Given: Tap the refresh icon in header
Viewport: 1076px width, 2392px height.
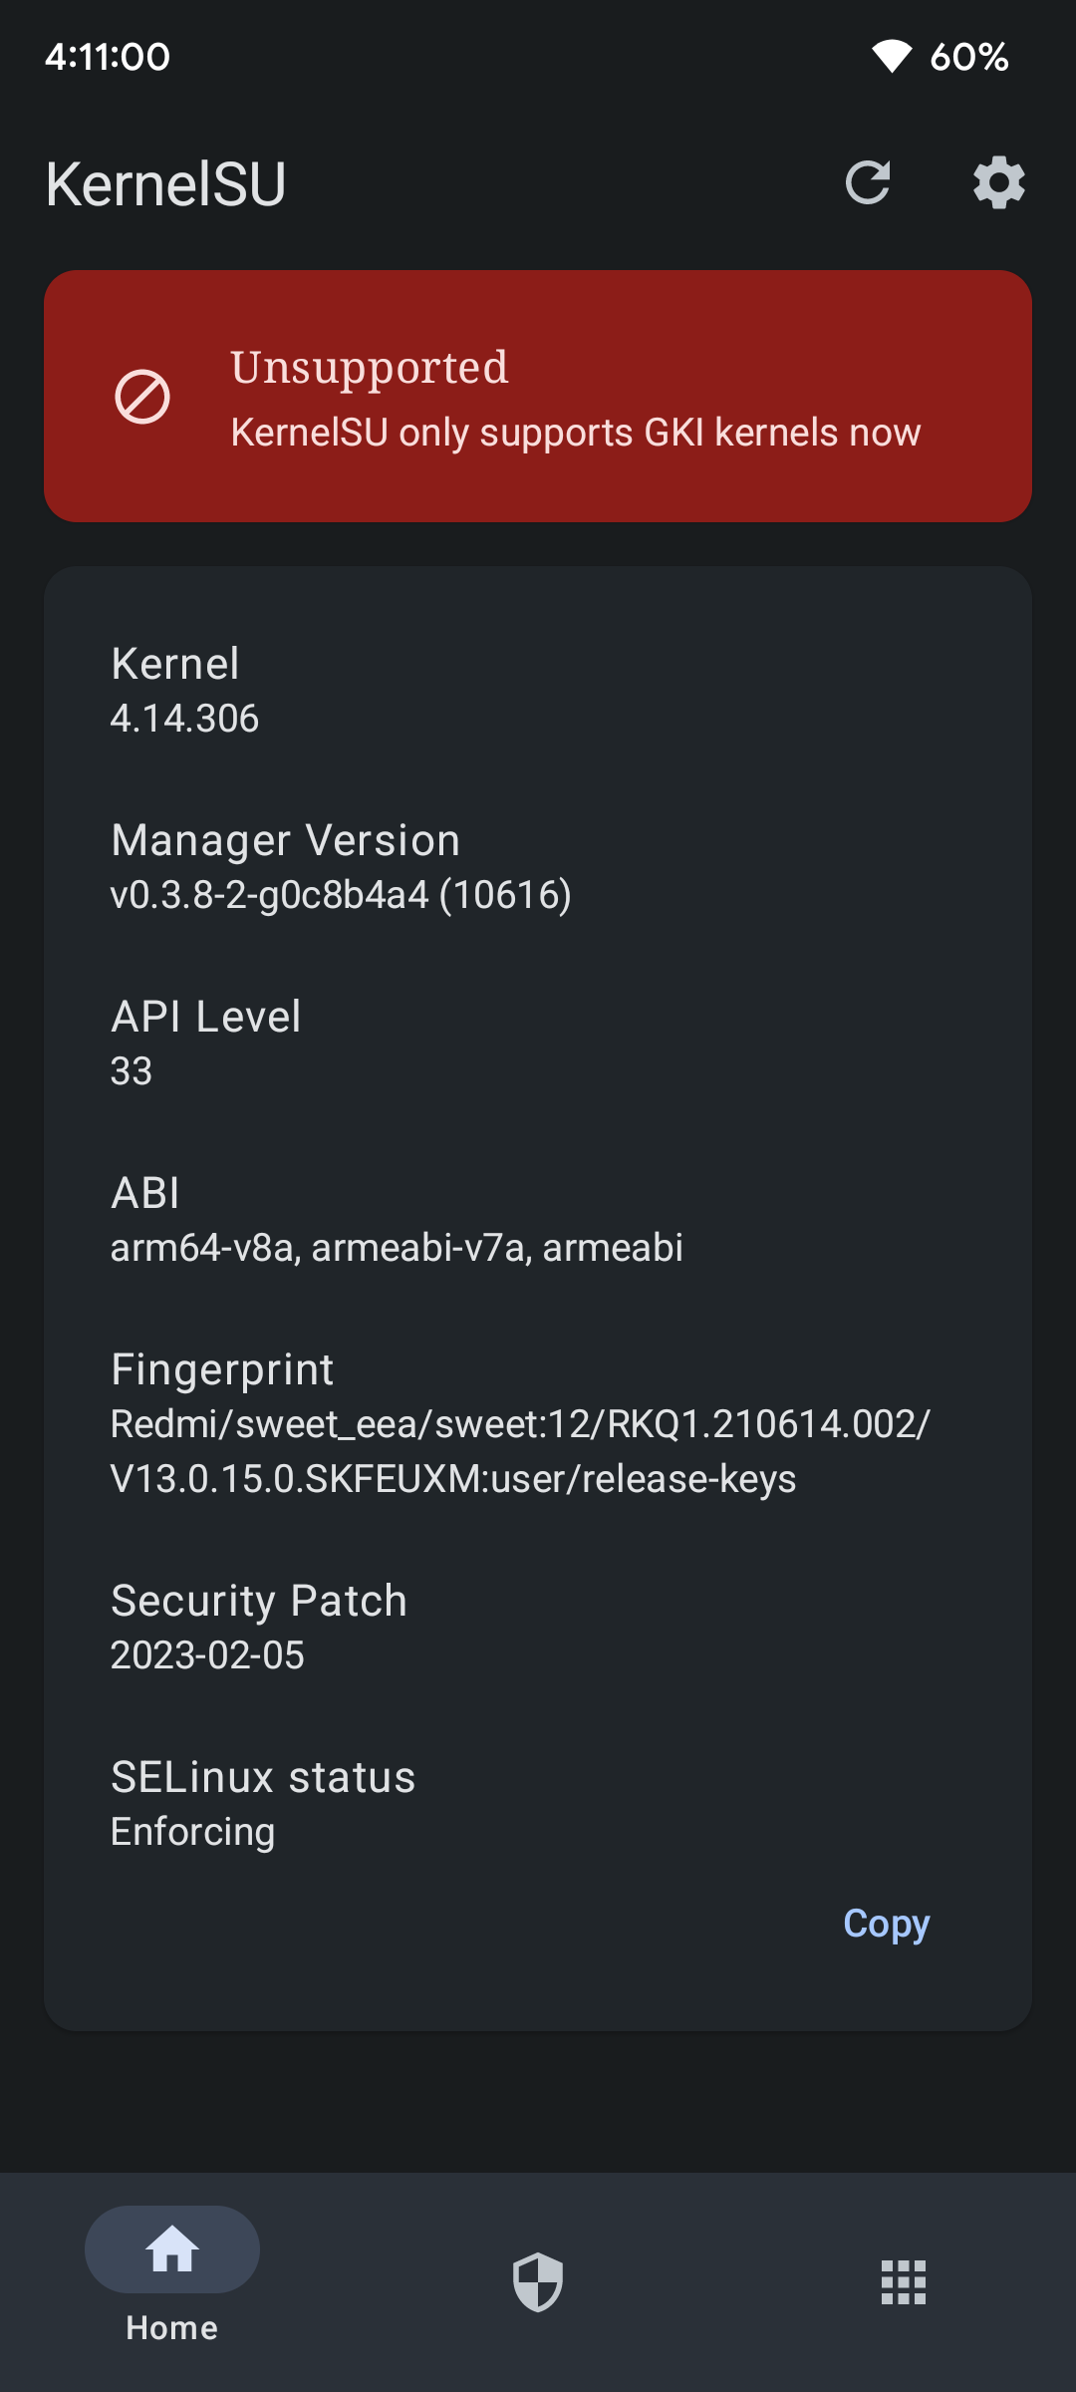Looking at the screenshot, I should point(868,183).
